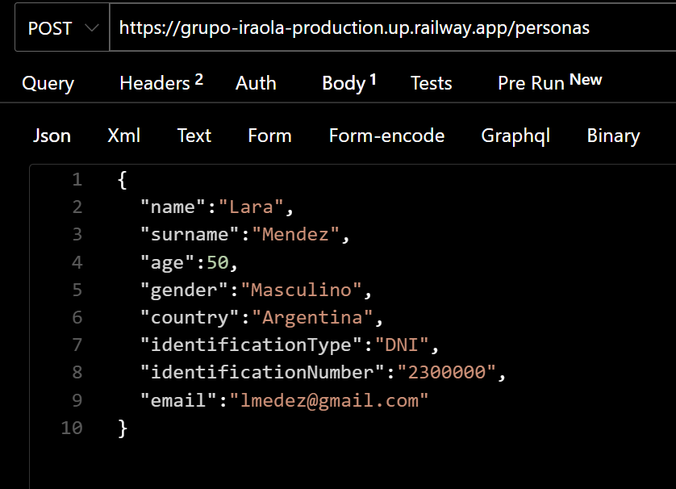Select the Json body format
The height and width of the screenshot is (489, 676).
pos(52,136)
